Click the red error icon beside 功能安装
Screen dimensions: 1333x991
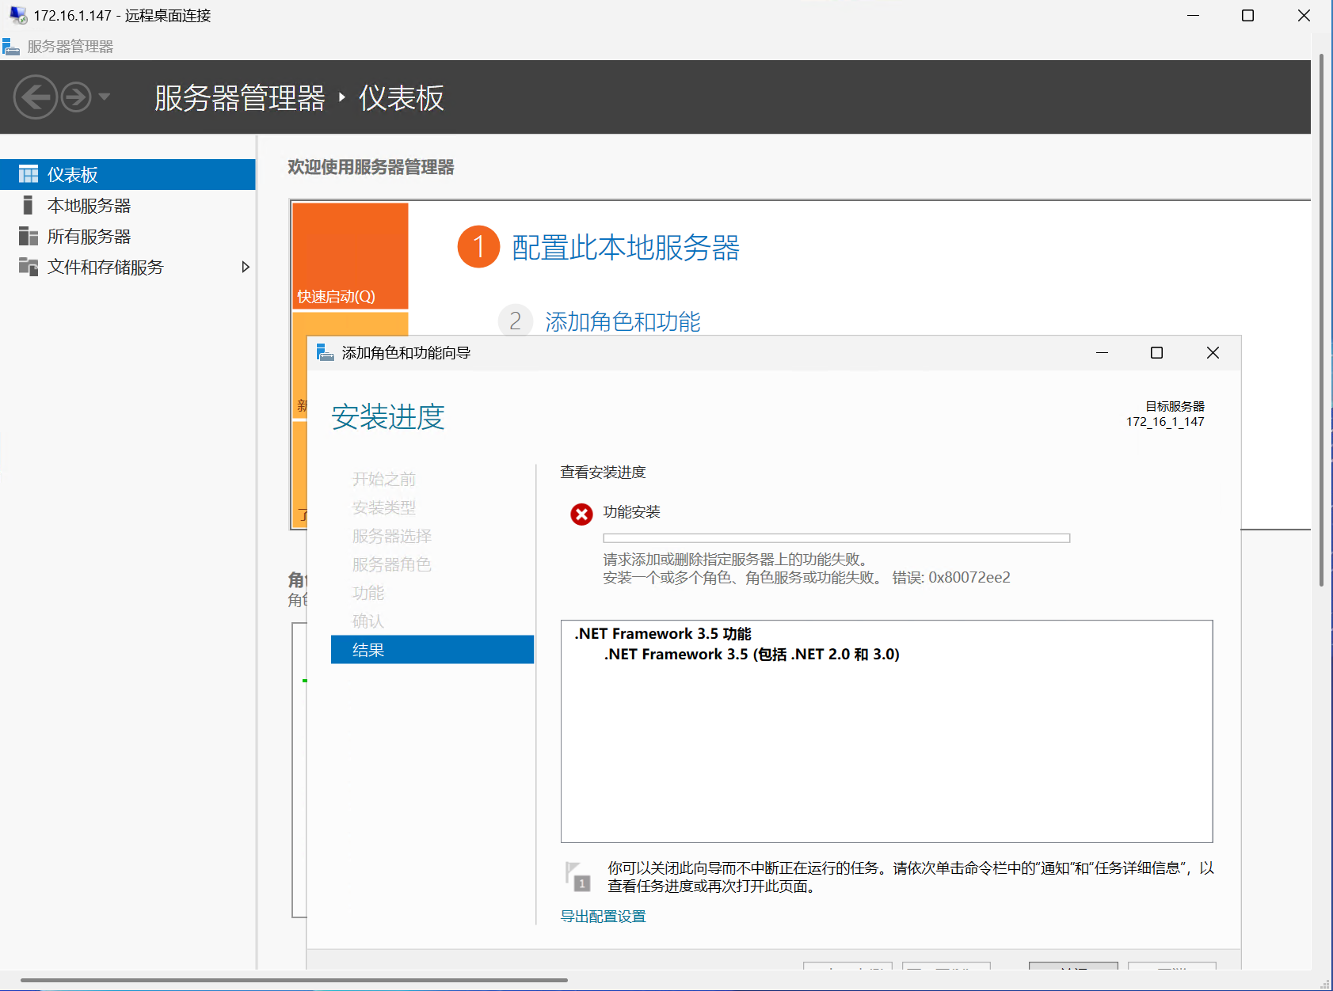(x=581, y=514)
